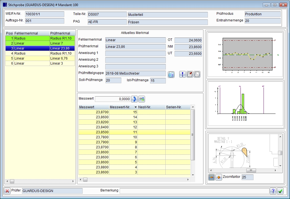Screen dimensions: 290x199
Task: Sort by the Messwert-Nr. column header arrow
Action: (x=136, y=107)
